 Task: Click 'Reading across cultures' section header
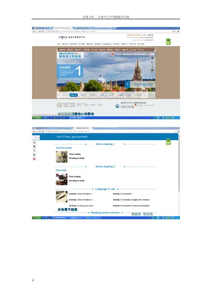pyautogui.click(x=105, y=212)
